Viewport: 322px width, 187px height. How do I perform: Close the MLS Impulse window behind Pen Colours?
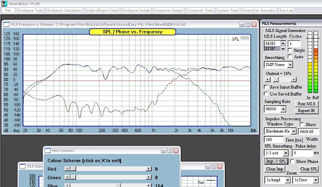(x=220, y=166)
